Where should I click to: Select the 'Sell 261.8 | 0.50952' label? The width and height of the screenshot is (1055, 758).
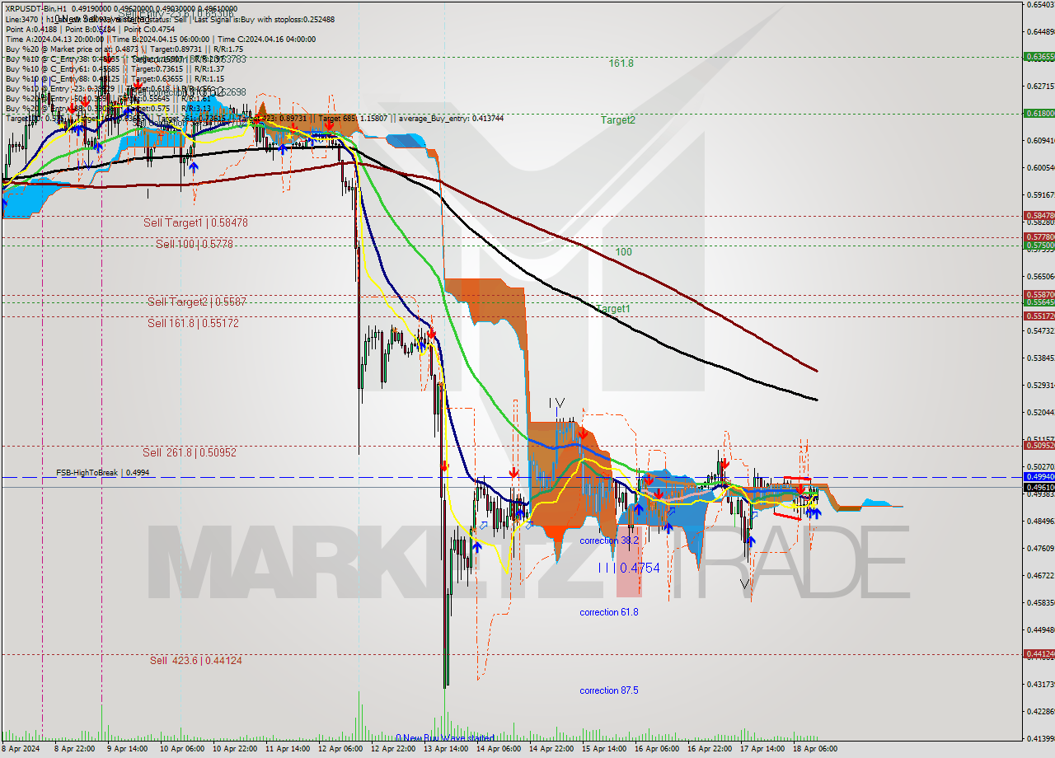pos(190,453)
